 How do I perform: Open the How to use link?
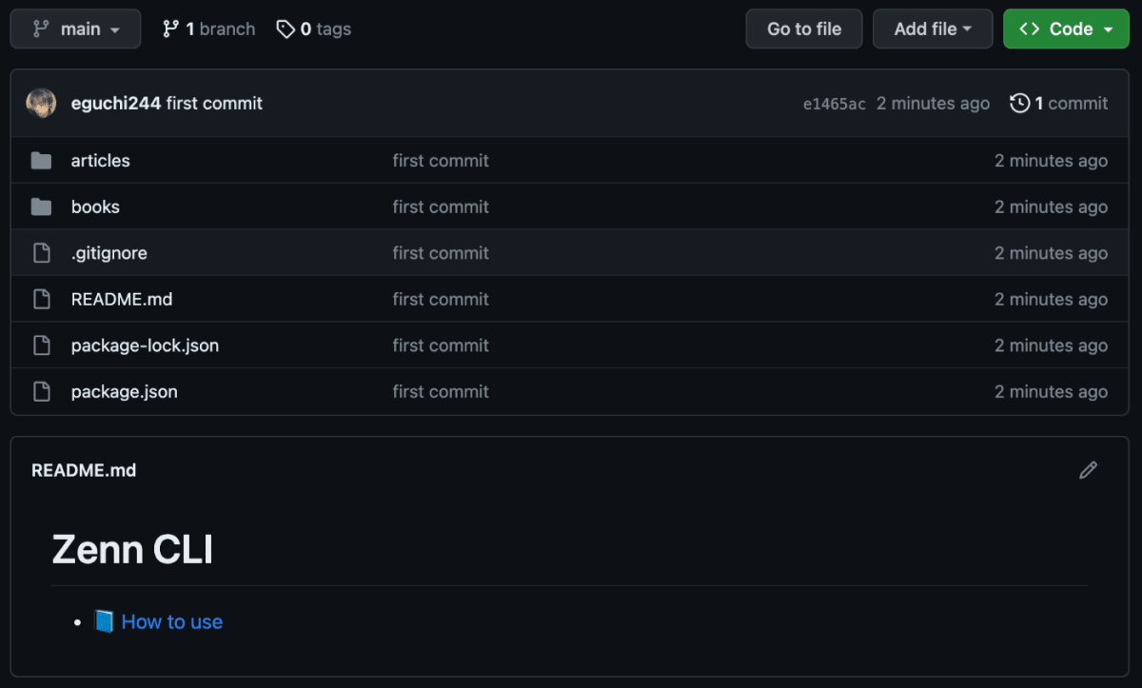click(x=172, y=622)
